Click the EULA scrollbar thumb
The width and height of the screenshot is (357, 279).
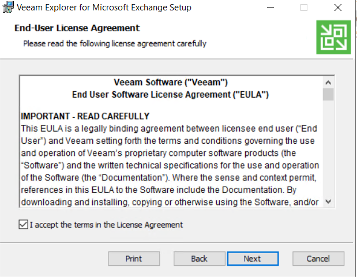[328, 94]
